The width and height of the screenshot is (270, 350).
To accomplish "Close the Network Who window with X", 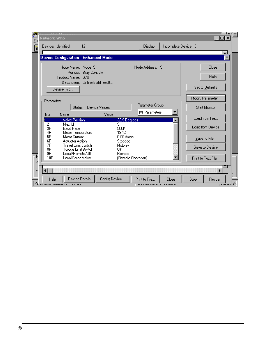I will tap(228, 38).
